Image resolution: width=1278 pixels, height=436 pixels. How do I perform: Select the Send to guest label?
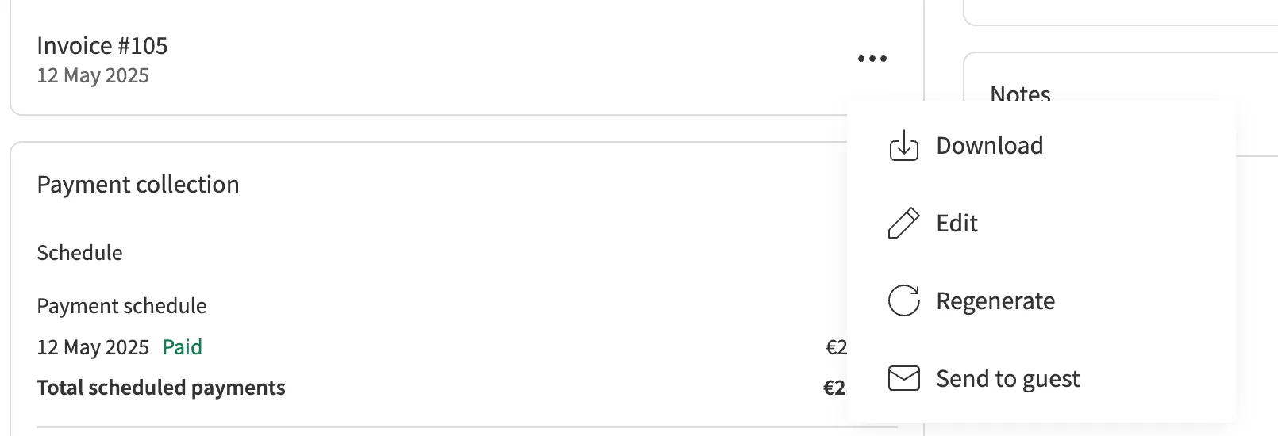[1007, 379]
